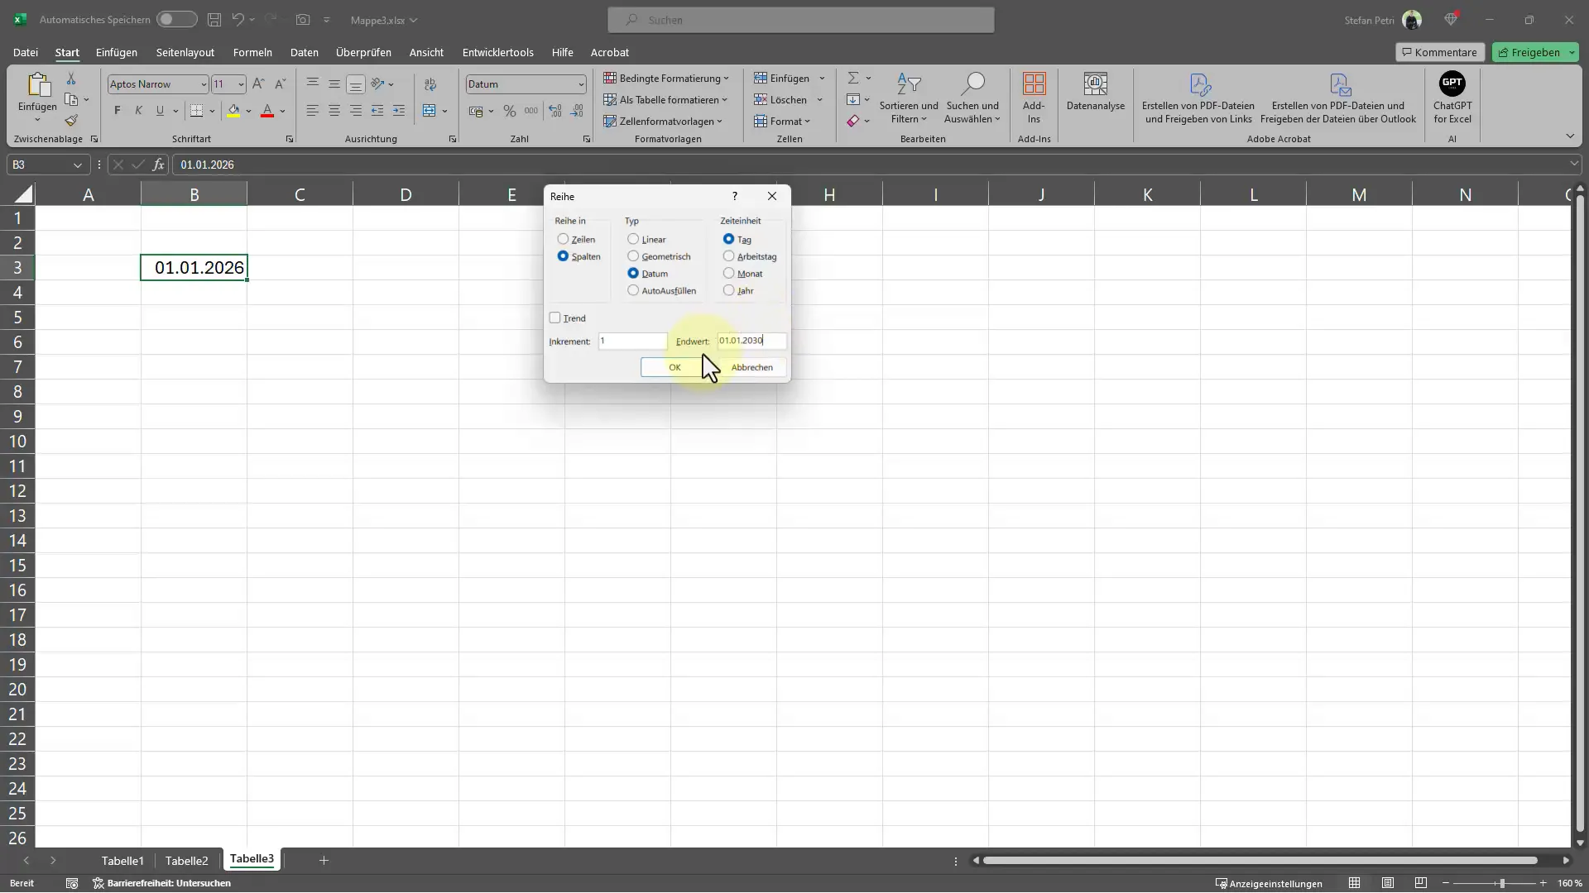
Task: Open the Datei menu
Action: [26, 52]
